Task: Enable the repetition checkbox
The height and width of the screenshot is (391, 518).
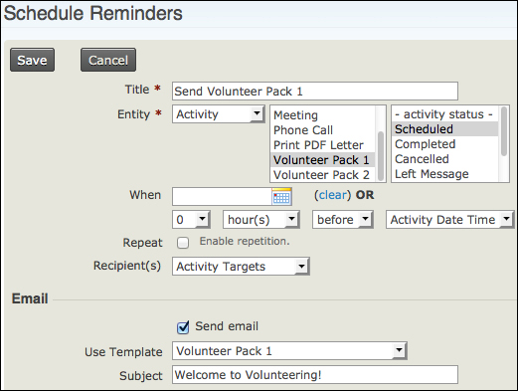Action: click(x=183, y=243)
